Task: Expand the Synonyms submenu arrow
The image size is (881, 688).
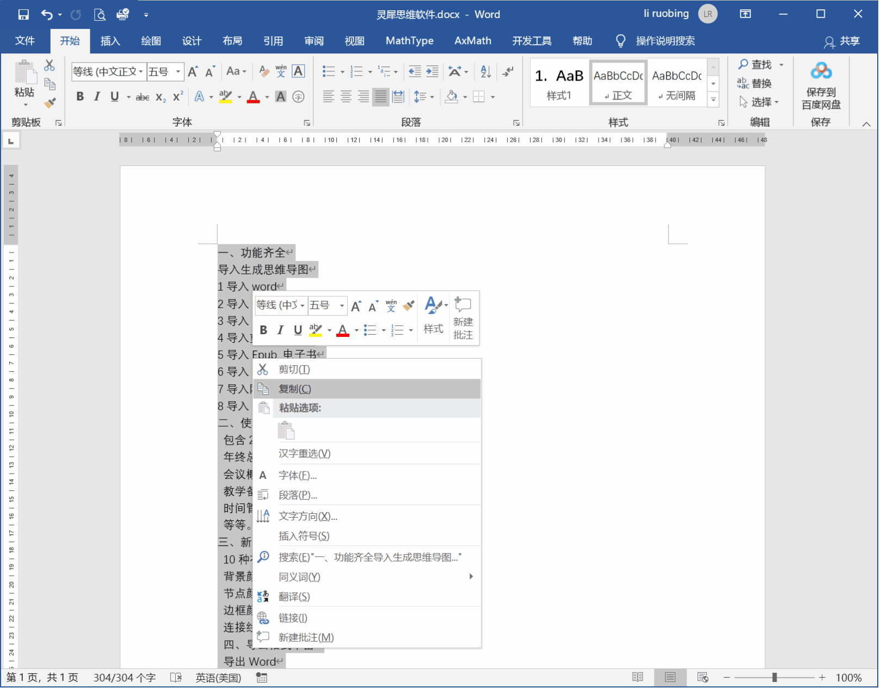Action: (x=472, y=577)
